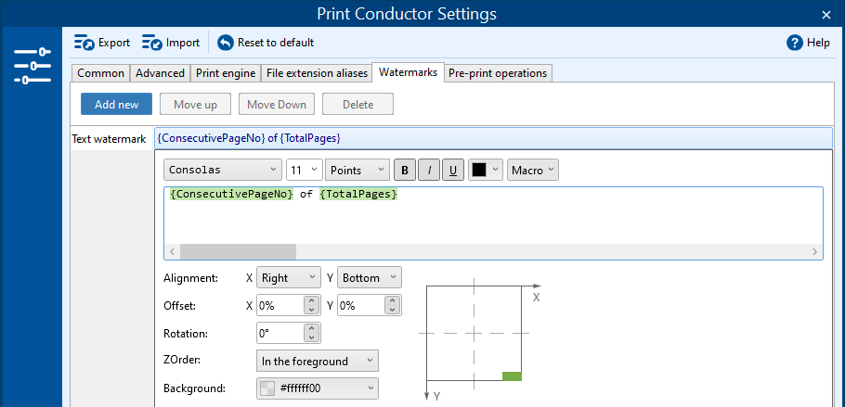Click the watermark text editing area

(x=492, y=218)
